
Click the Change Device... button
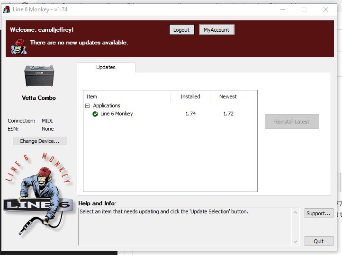click(40, 141)
